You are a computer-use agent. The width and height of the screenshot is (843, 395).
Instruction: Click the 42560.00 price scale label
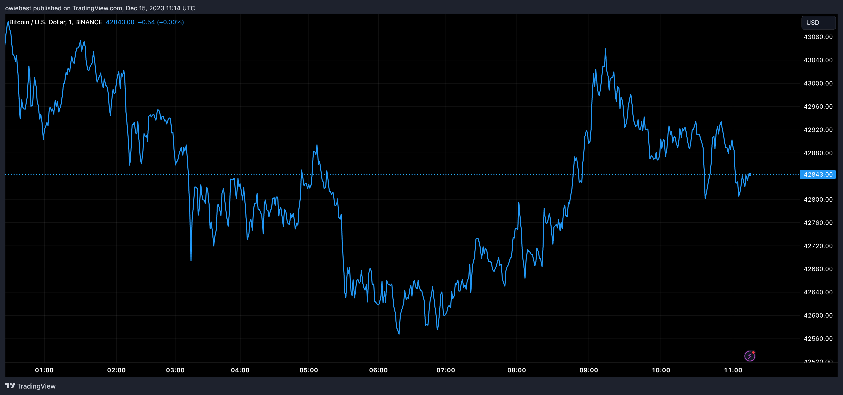(x=818, y=339)
